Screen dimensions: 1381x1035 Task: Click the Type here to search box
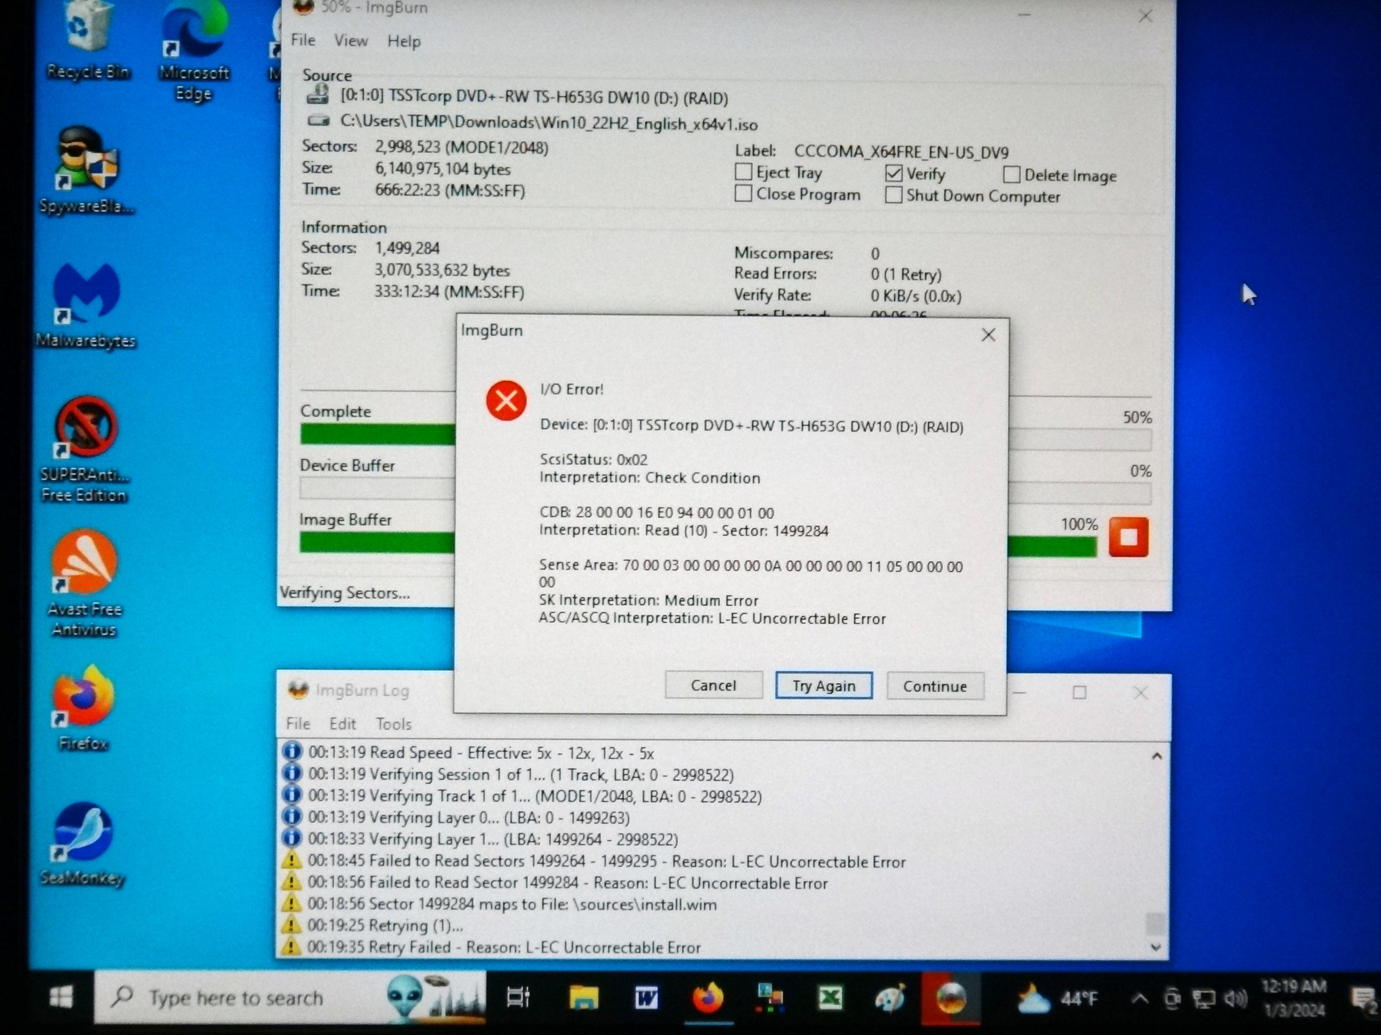[290, 997]
